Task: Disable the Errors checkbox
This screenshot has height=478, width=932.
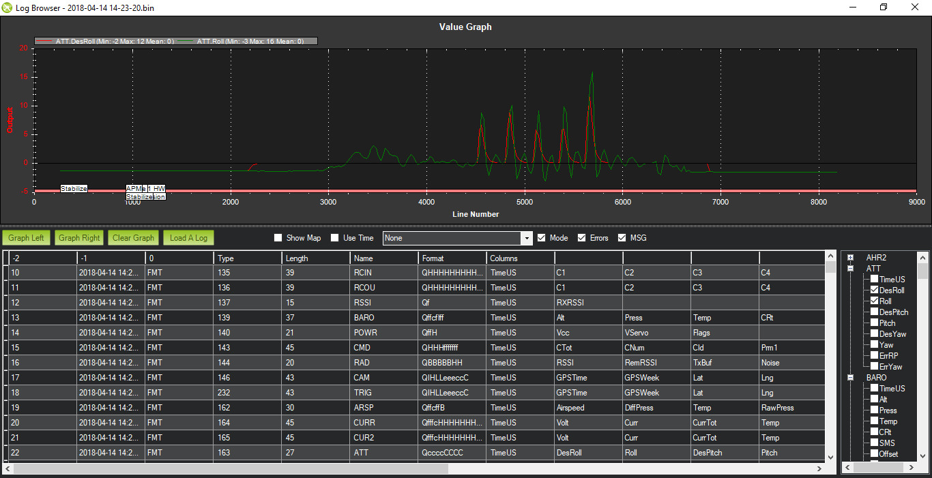Action: 582,238
